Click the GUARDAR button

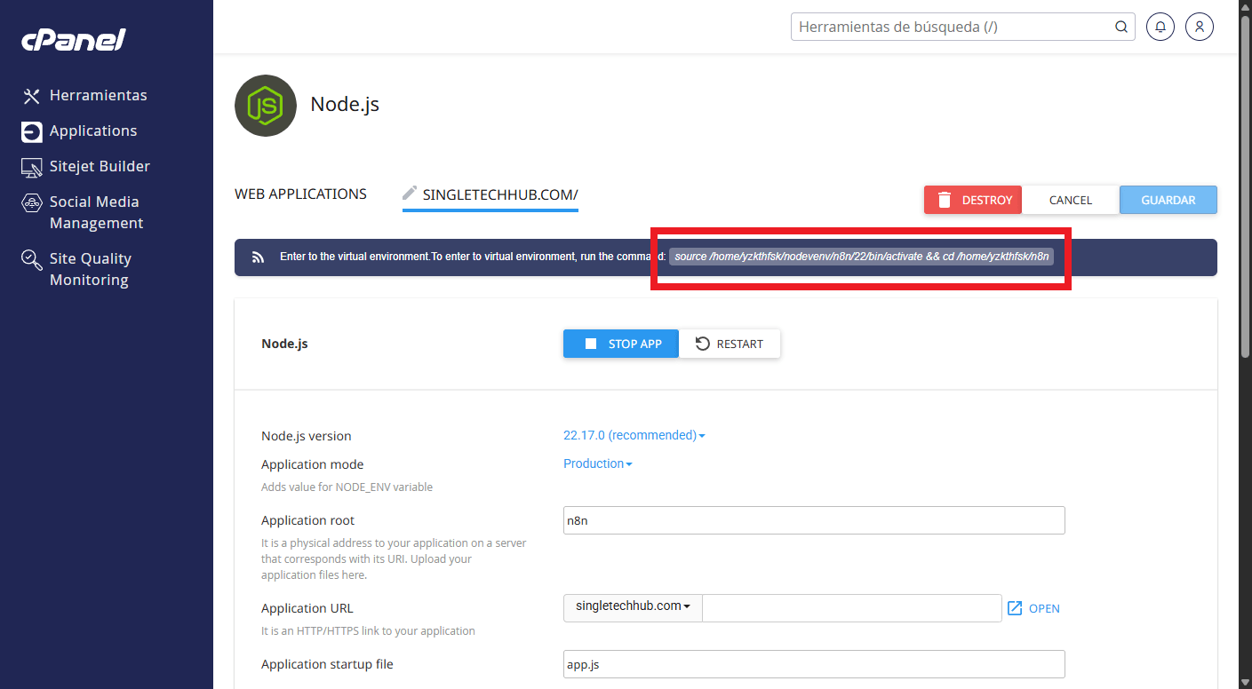pos(1168,200)
